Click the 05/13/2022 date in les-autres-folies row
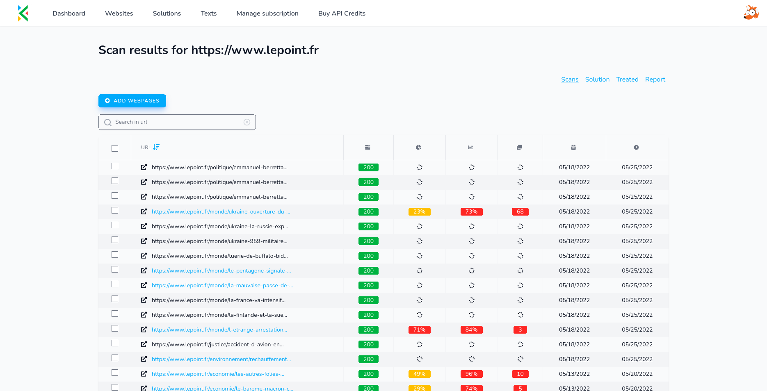 (x=574, y=374)
